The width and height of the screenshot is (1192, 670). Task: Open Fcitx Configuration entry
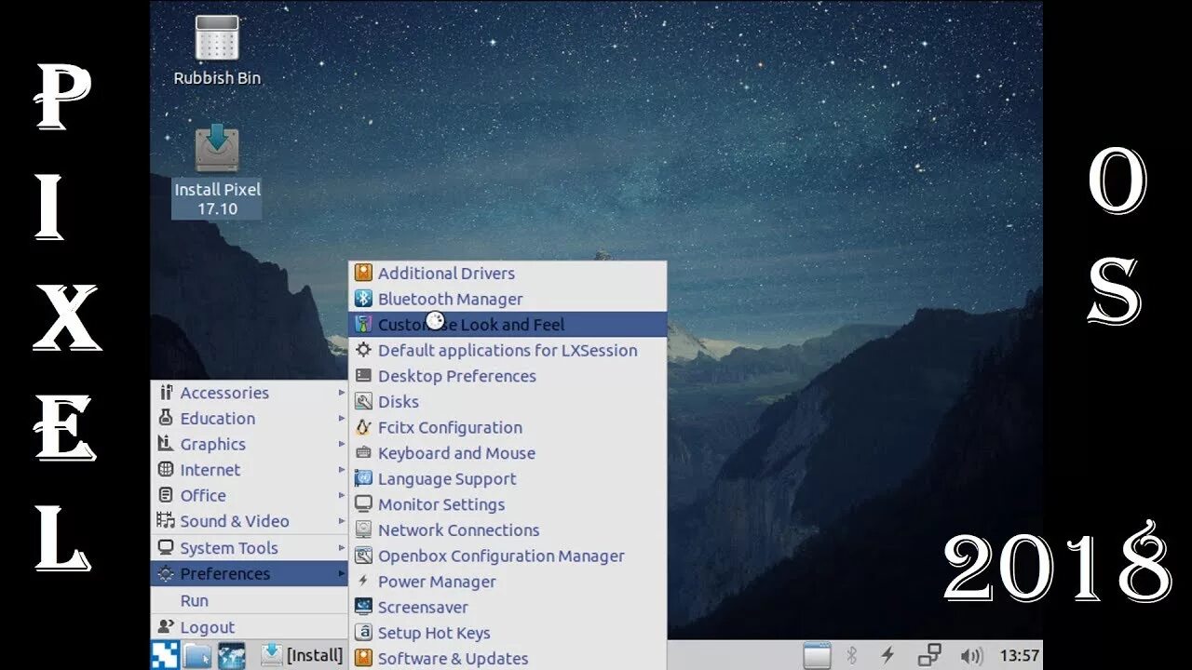click(x=508, y=427)
